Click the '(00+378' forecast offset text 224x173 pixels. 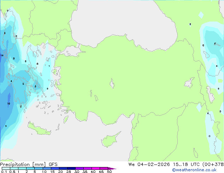tap(213, 165)
